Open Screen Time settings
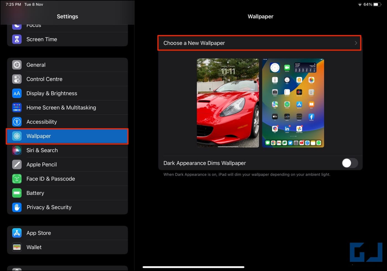 click(67, 39)
